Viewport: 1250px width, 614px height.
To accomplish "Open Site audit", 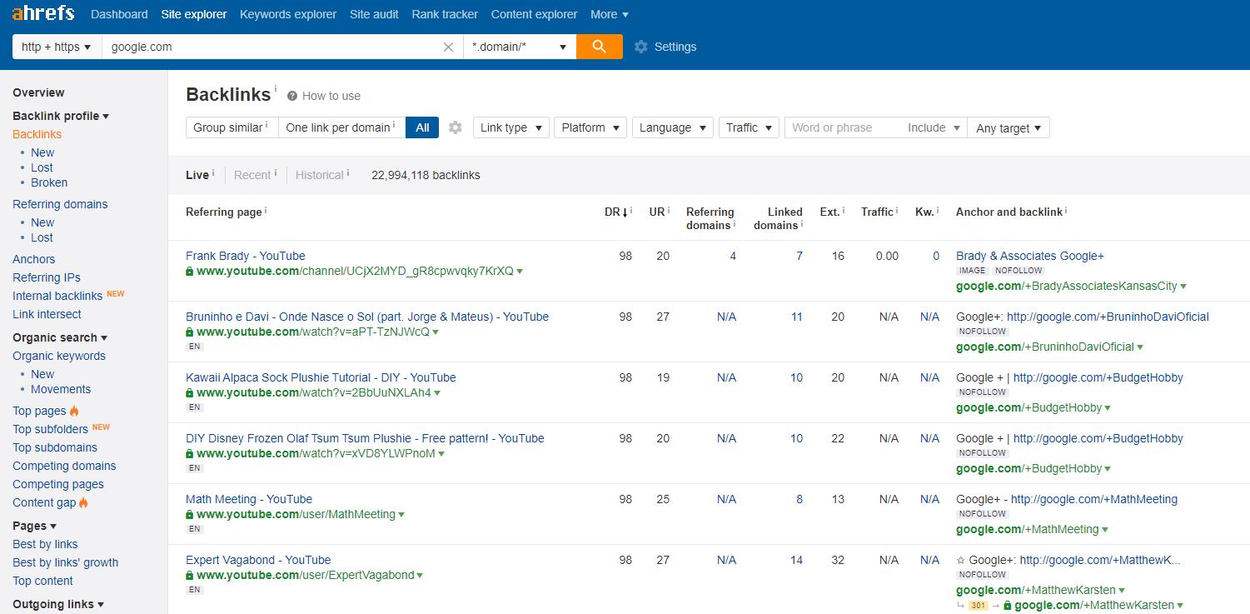I will pyautogui.click(x=374, y=14).
